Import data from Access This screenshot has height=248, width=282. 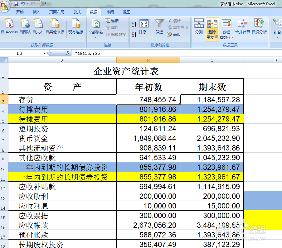(x=9, y=26)
